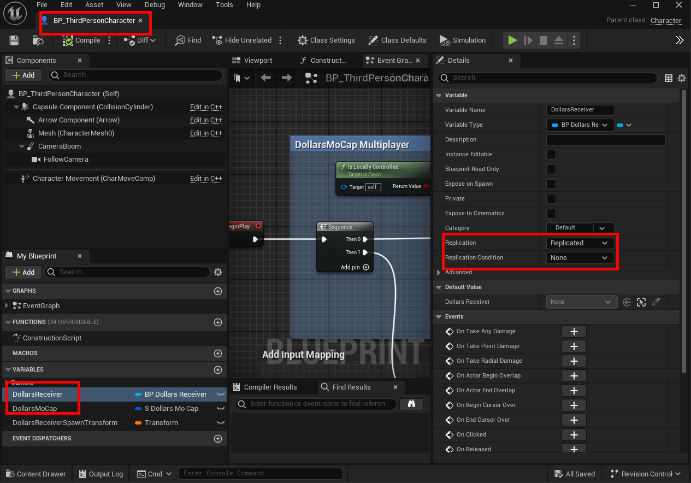691x483 pixels.
Task: Click the Find binoculars search icon
Action: click(412, 404)
